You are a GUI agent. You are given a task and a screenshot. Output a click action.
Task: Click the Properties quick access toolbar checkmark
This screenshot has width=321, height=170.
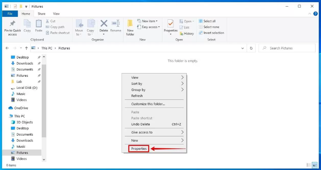click(15, 7)
